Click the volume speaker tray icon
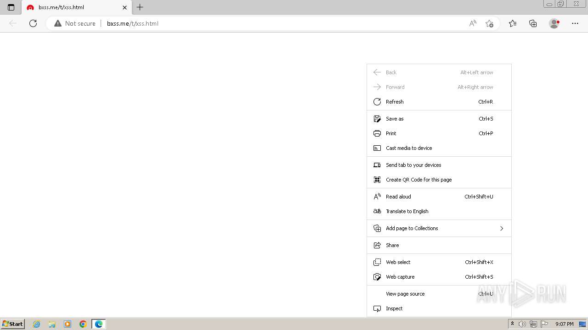 522,324
